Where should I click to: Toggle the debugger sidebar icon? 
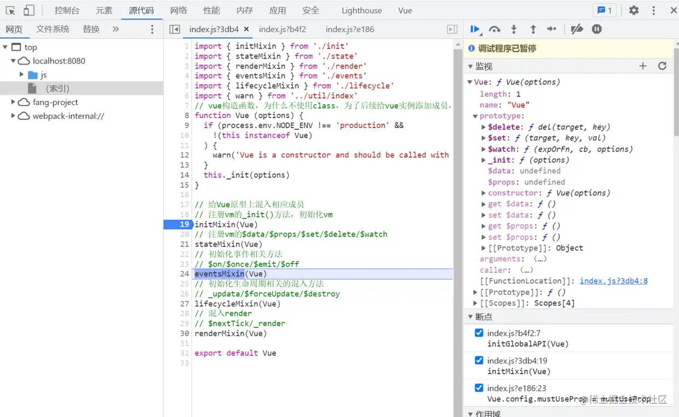(x=452, y=30)
